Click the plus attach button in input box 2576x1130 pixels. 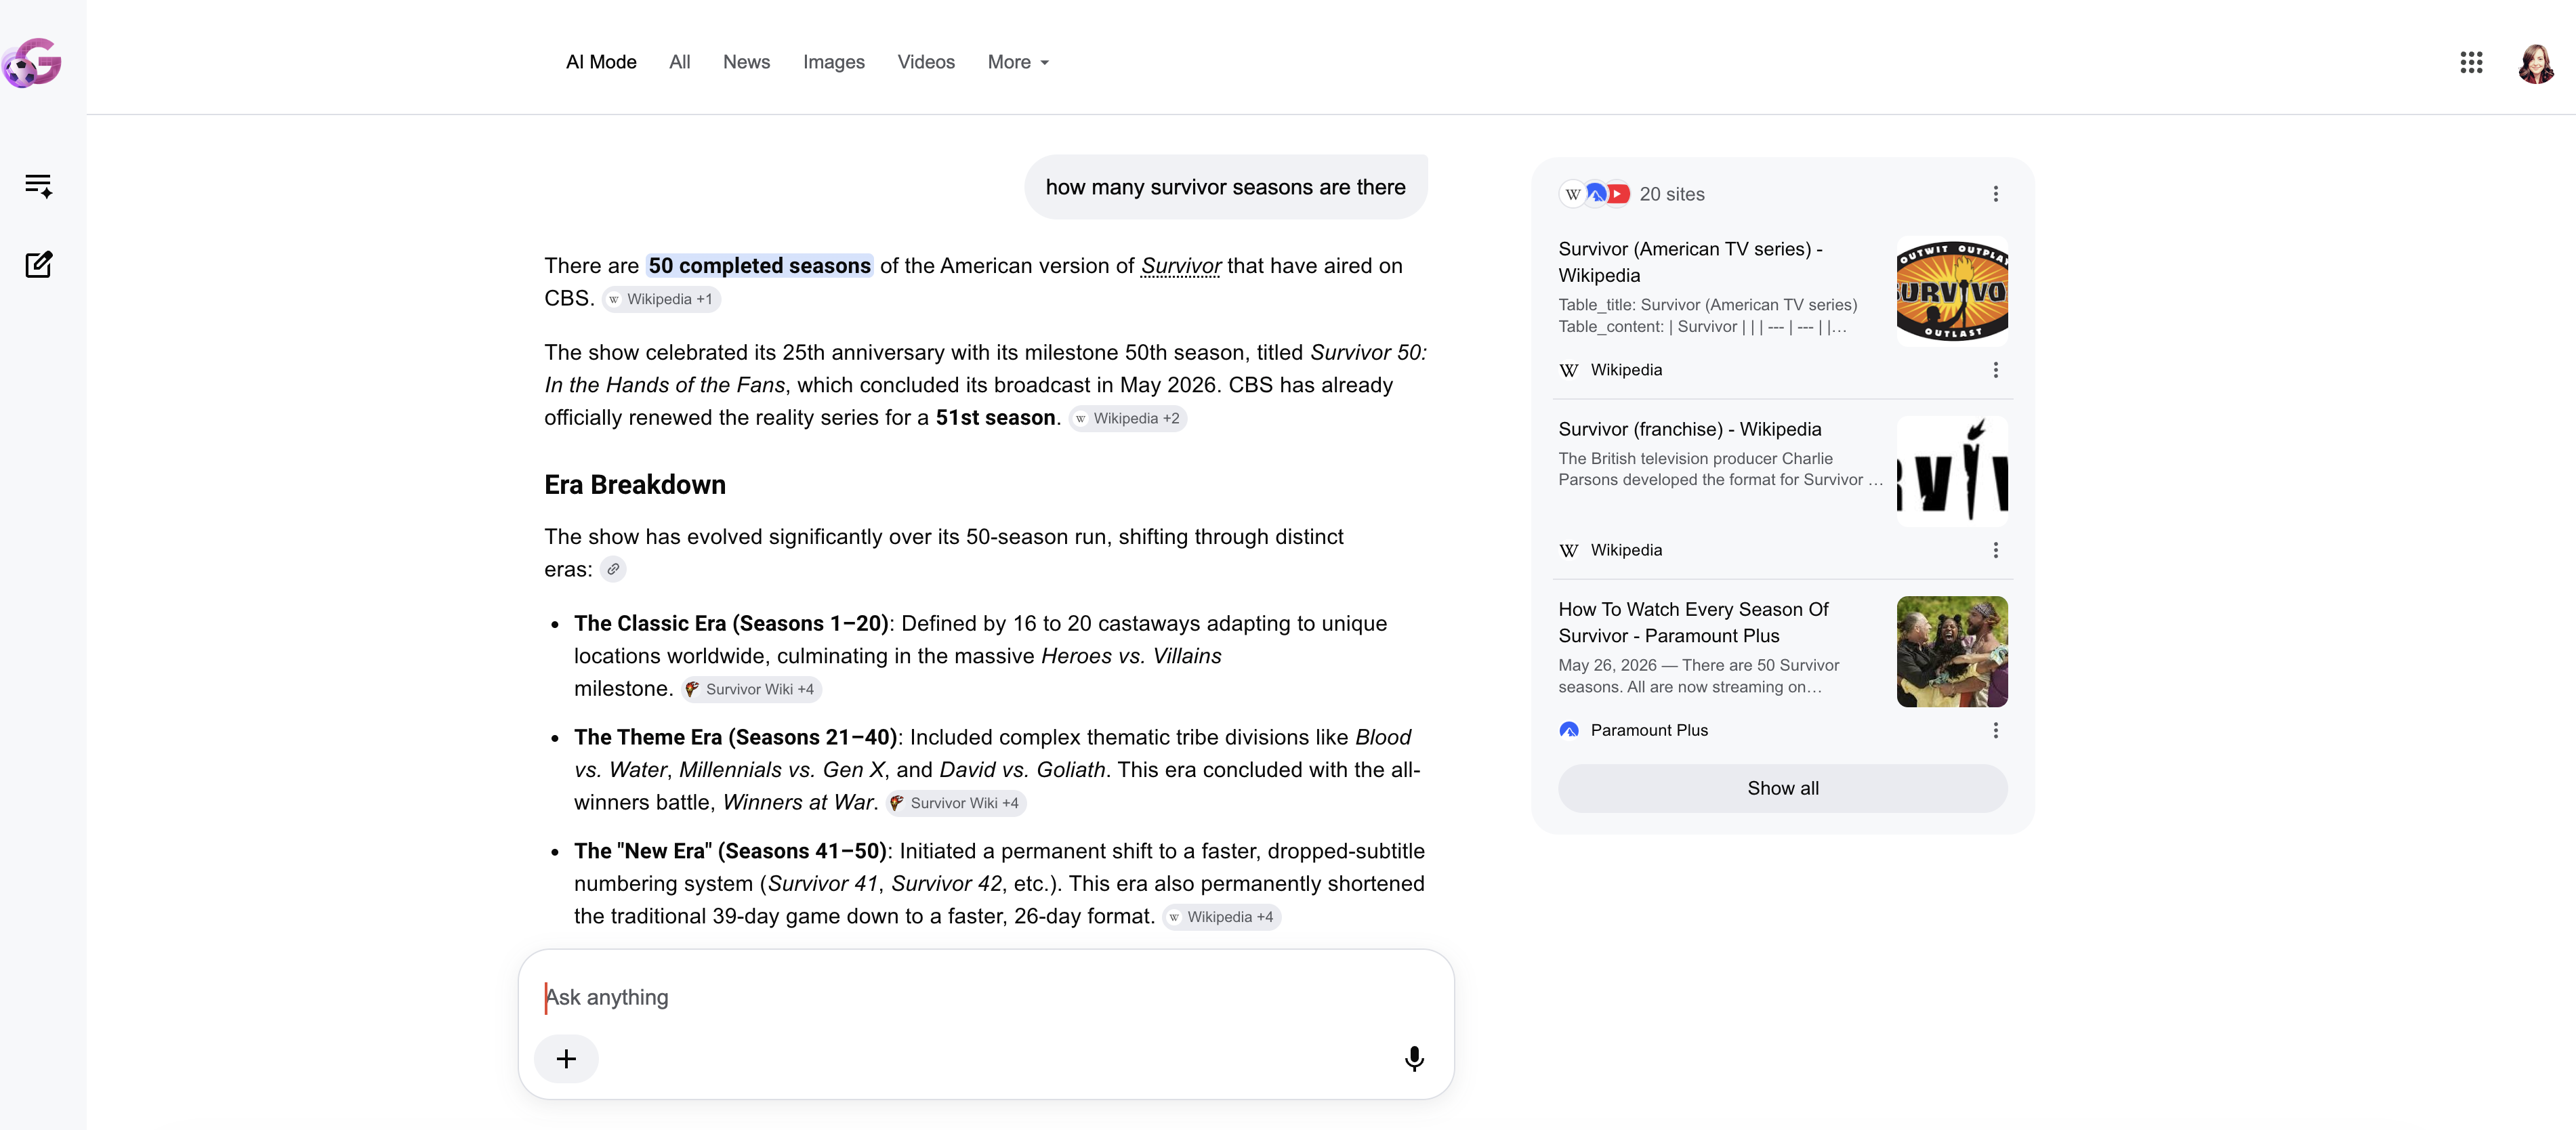(x=566, y=1058)
